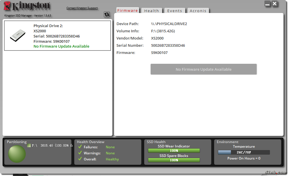Click the Failures green checkmark icon
Viewport: 289px width, 176px height.
pos(80,147)
